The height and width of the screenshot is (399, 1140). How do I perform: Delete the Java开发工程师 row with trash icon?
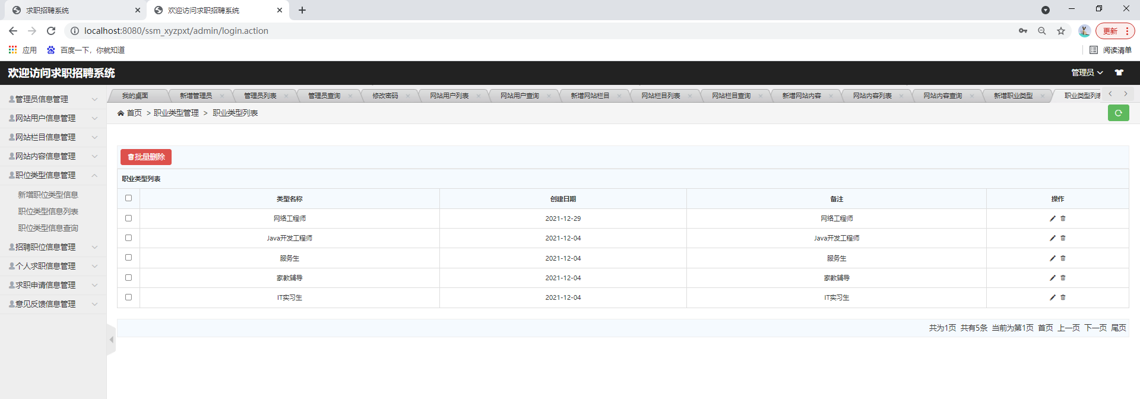(x=1063, y=238)
